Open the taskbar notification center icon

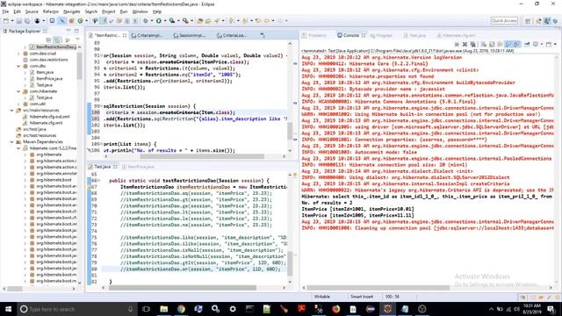click(551, 309)
